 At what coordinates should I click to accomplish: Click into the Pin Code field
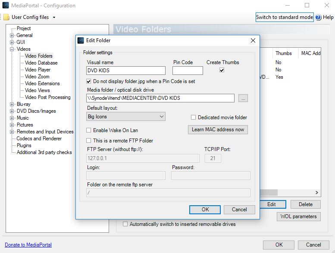pos(188,71)
